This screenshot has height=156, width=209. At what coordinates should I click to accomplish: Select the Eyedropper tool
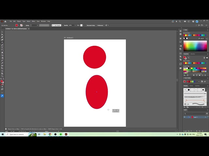tap(2, 63)
